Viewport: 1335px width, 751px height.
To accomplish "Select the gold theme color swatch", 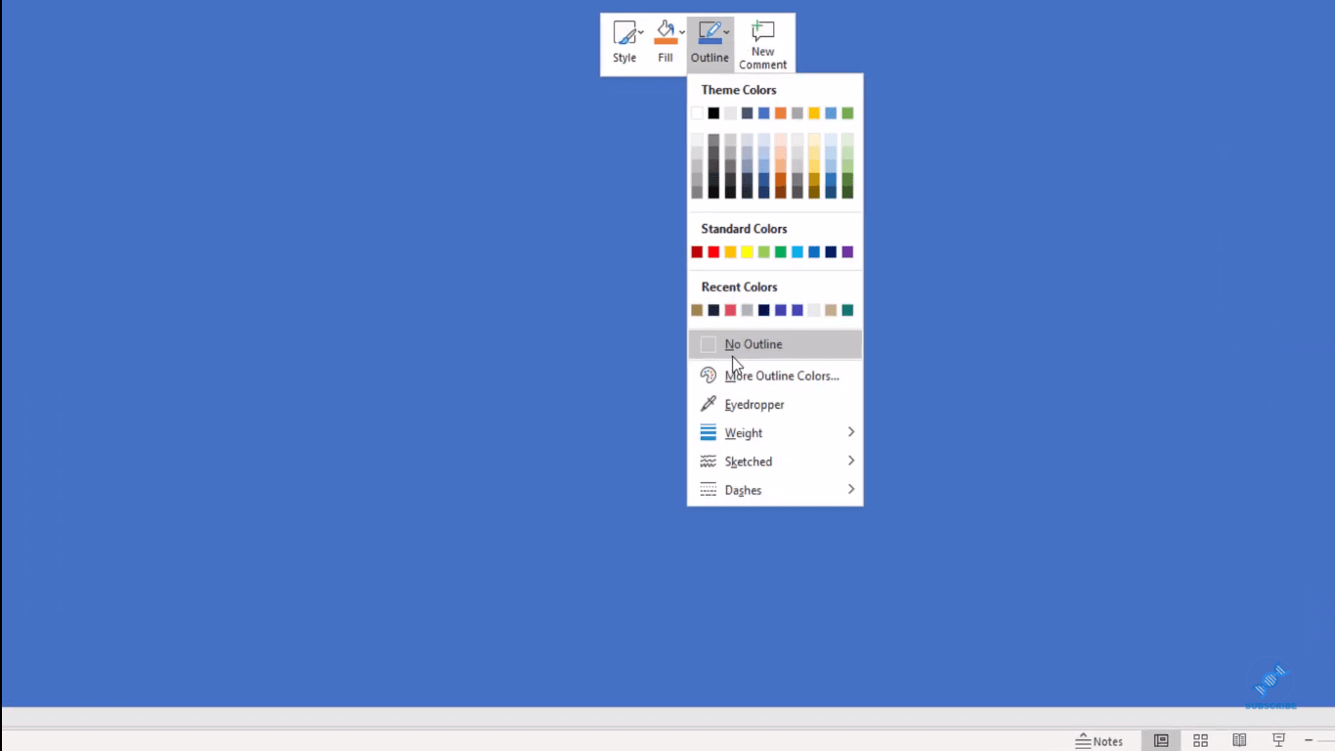I will pos(814,113).
